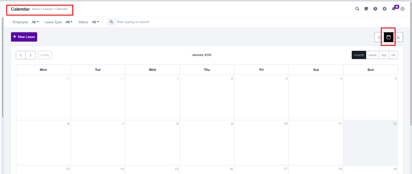
Task: Switch to list table view icon
Action: pyautogui.click(x=379, y=37)
